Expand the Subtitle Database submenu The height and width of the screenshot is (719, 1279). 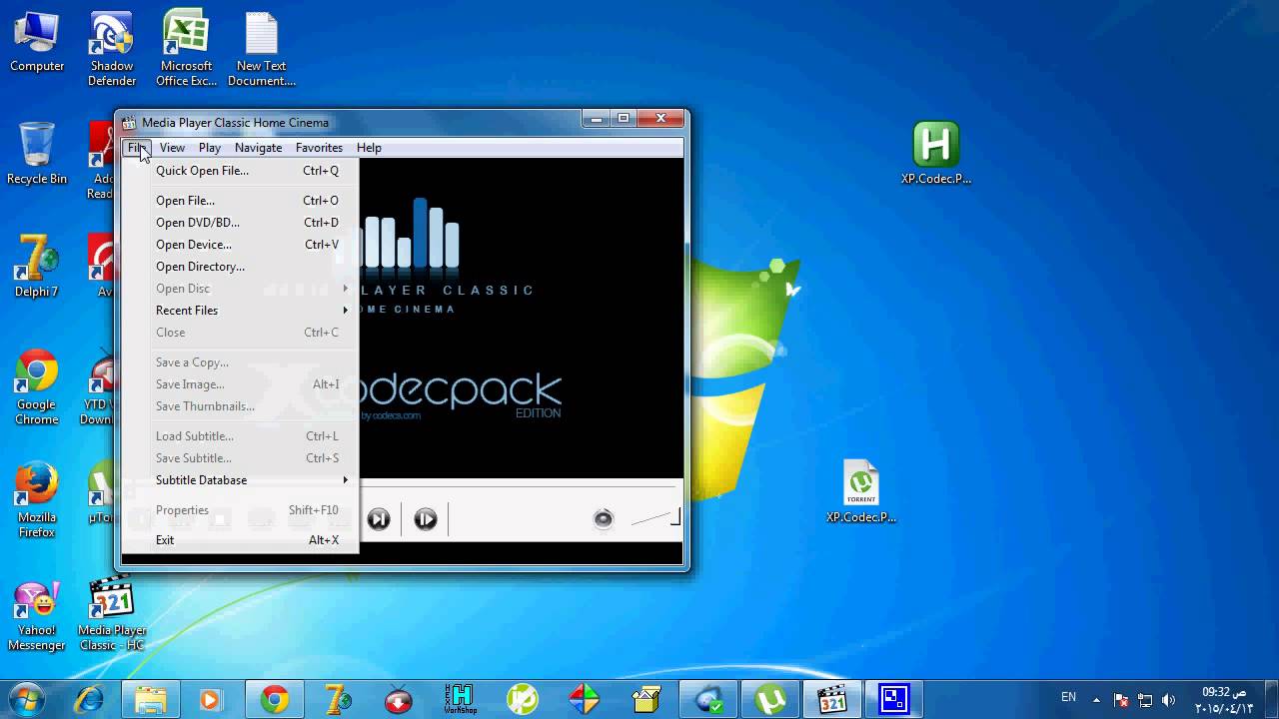240,480
